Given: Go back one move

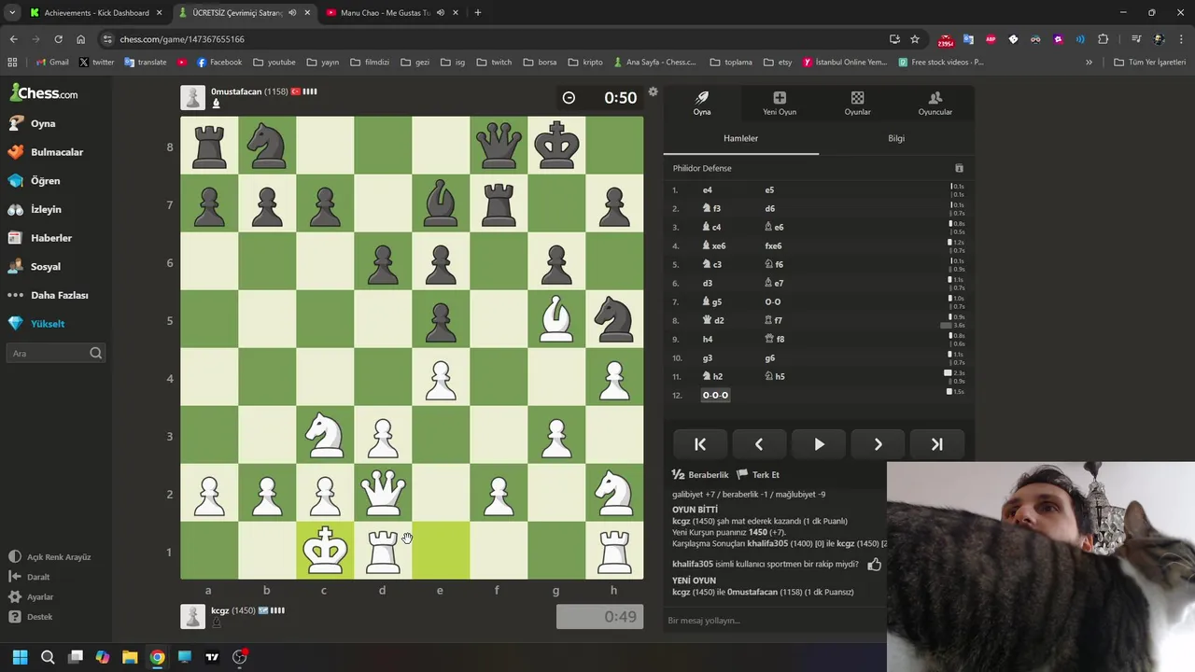Looking at the screenshot, I should tap(759, 444).
